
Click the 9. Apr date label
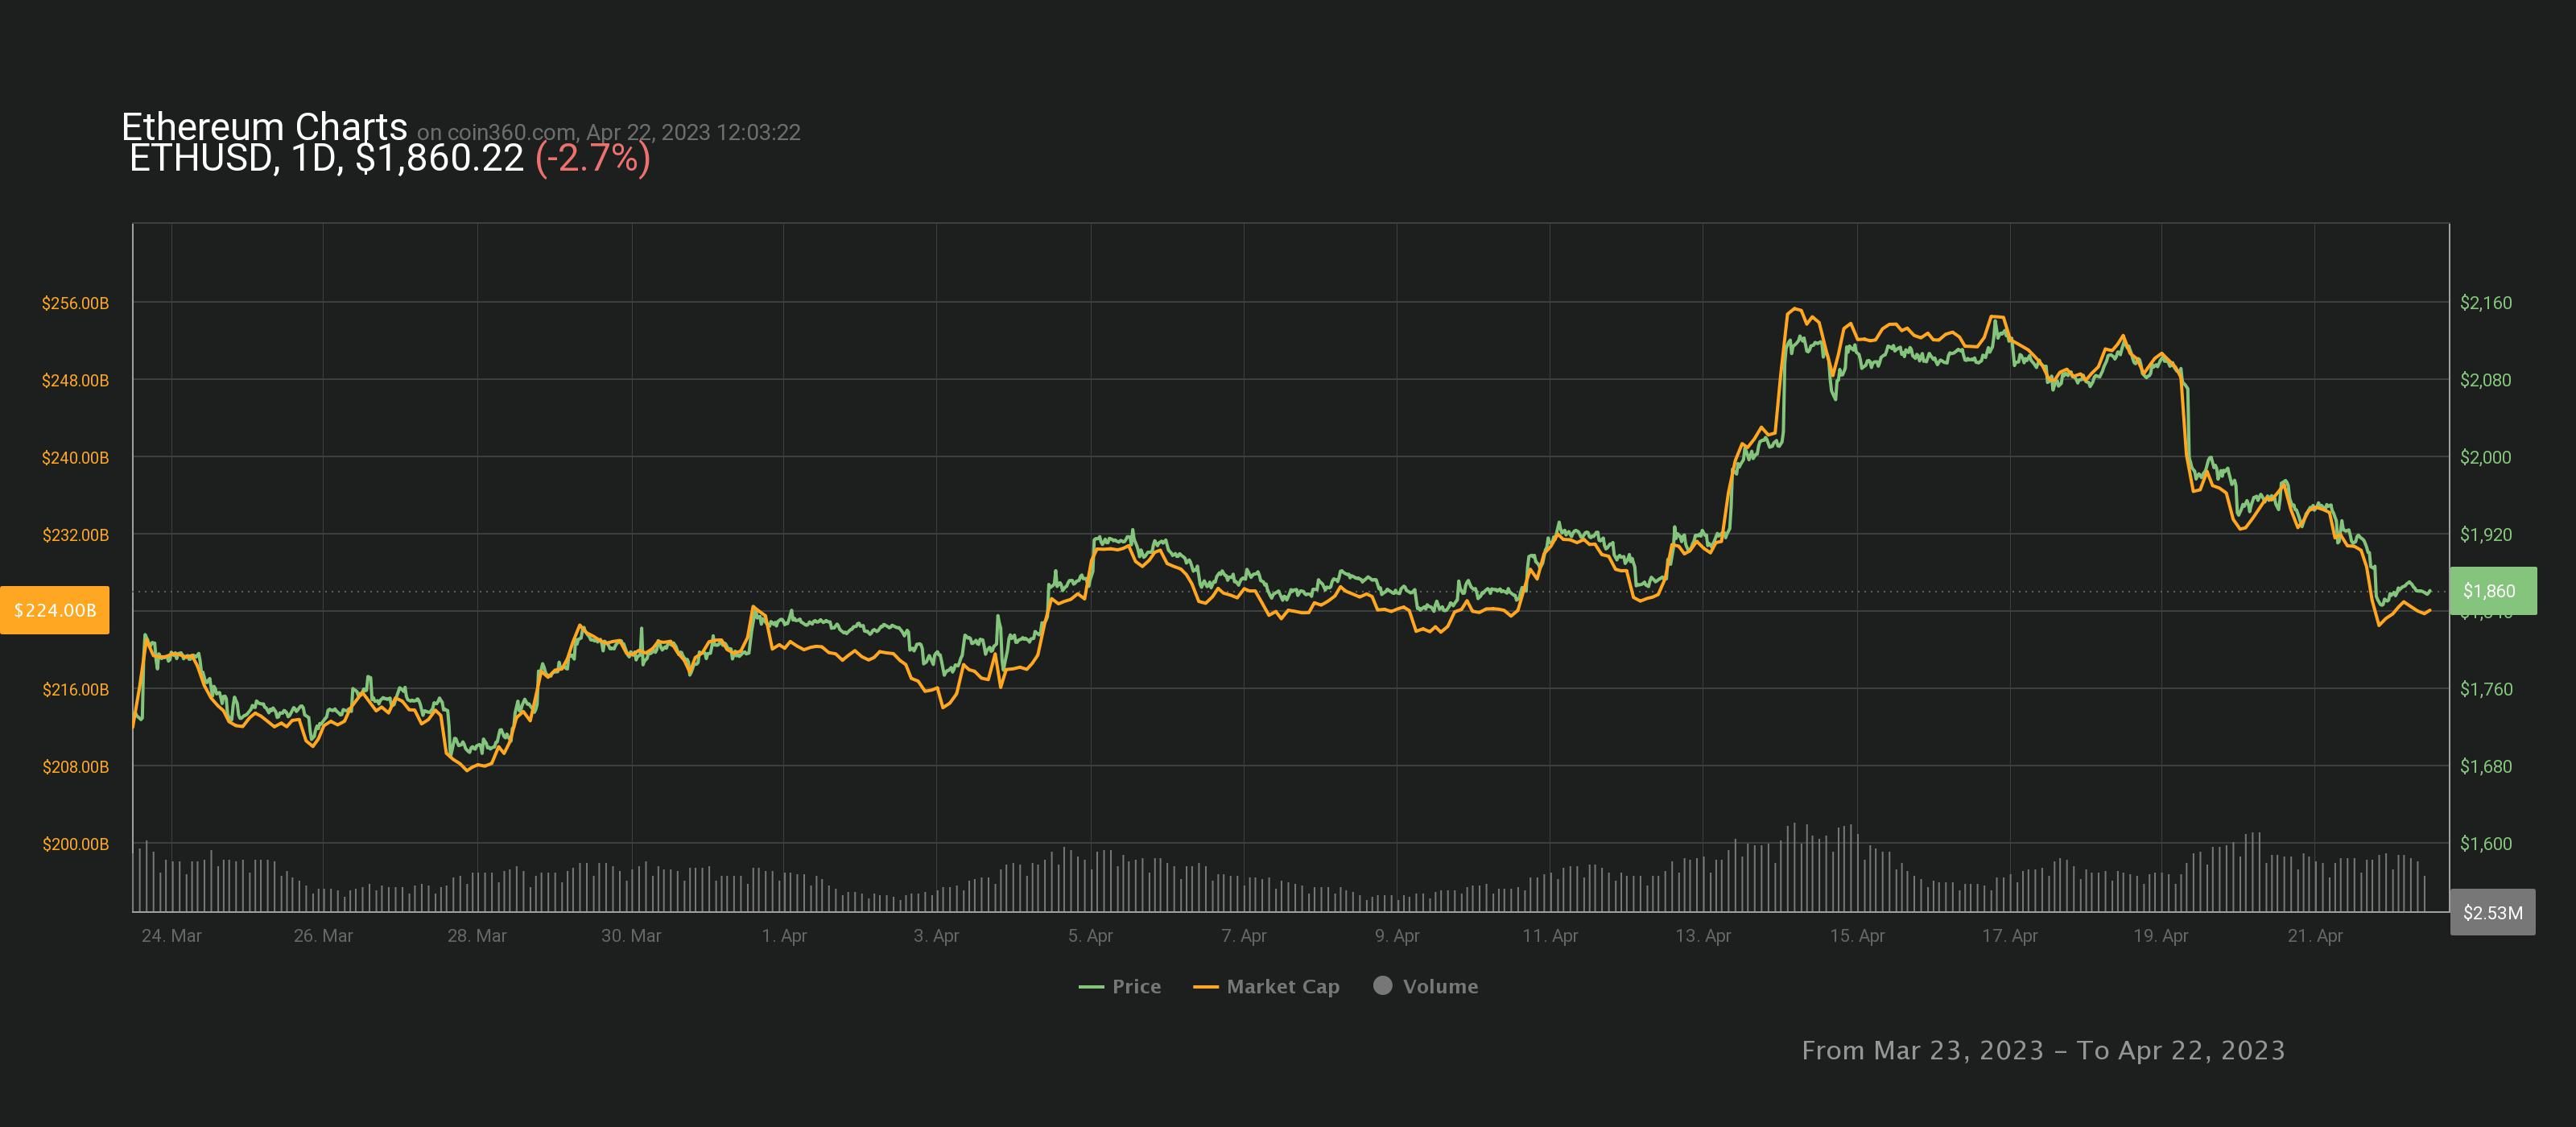pos(1397,936)
